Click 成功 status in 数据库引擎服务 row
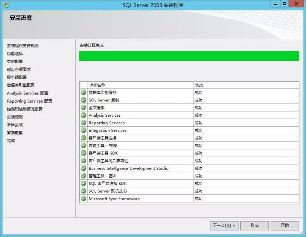Image resolution: width=306 pixels, height=237 pixels. pyautogui.click(x=199, y=93)
